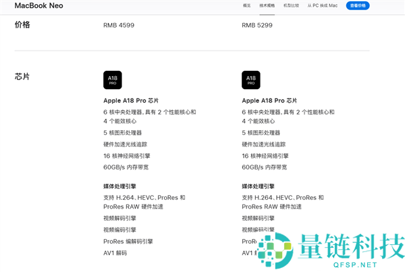Image resolution: width=405 pixels, height=272 pixels.
Task: Click right column Apple A18 Pro 芯片 title
Action: (x=269, y=101)
